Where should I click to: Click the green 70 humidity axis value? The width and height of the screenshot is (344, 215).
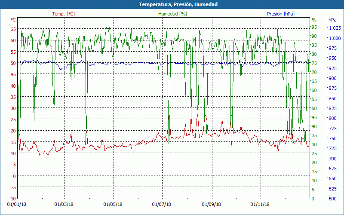point(314,72)
